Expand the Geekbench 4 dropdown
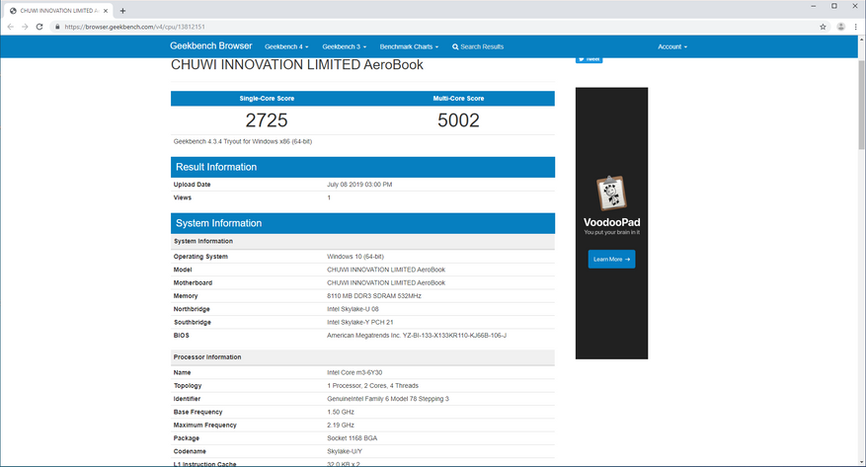This screenshot has height=467, width=866. point(286,46)
